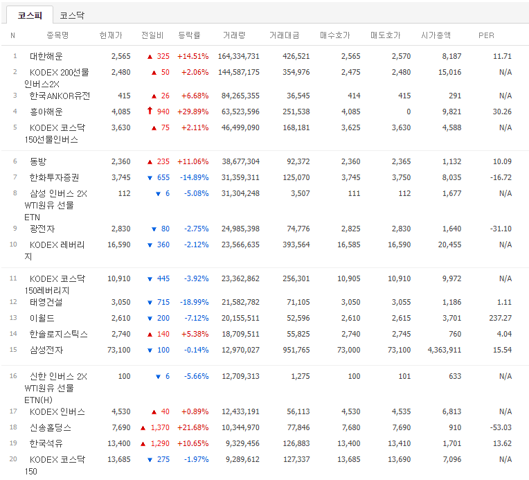Select the -14.89% change rate cell

pyautogui.click(x=194, y=177)
